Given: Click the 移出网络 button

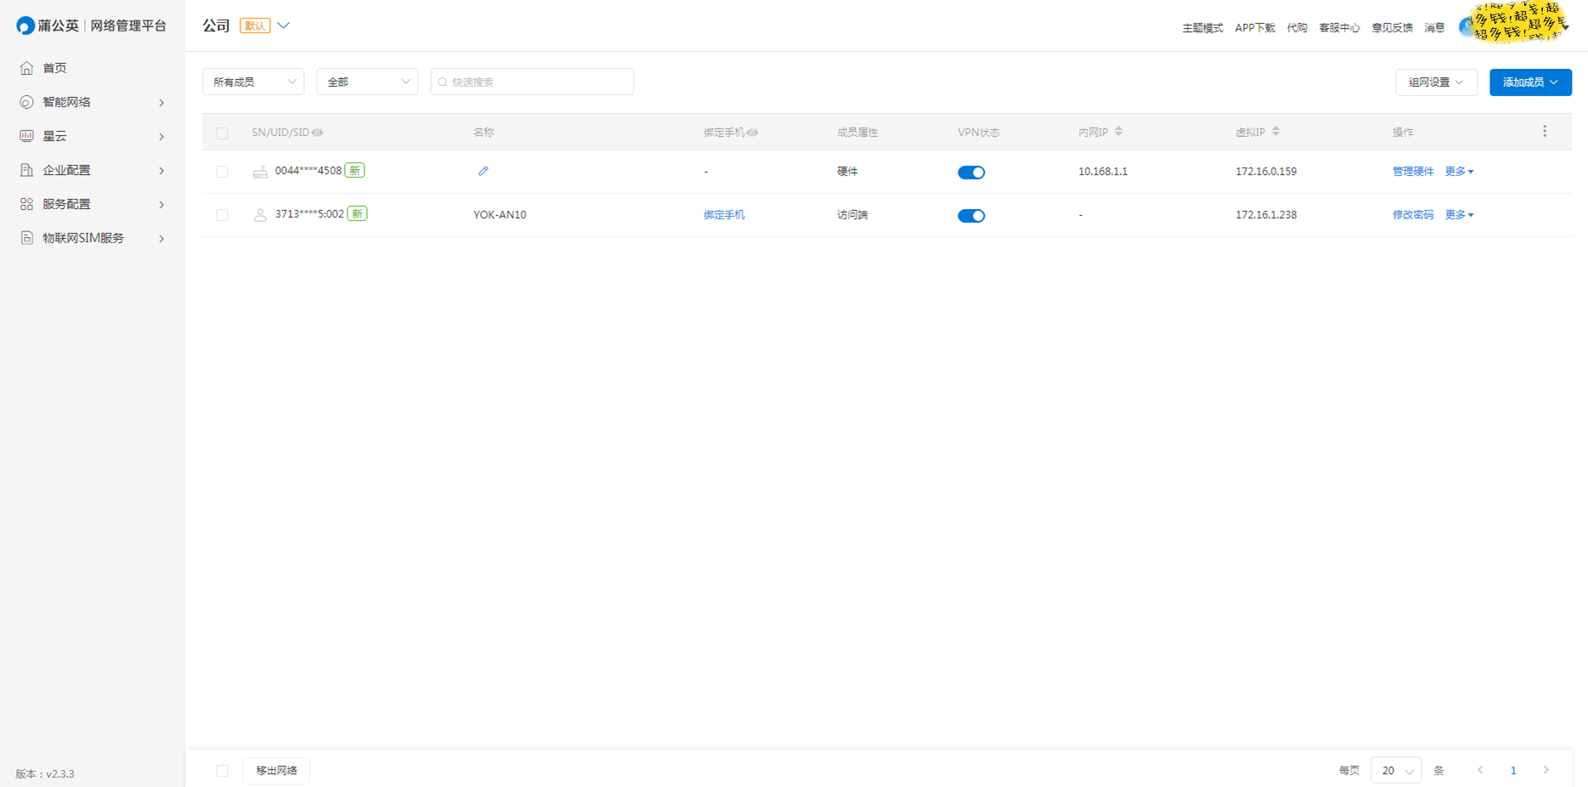Looking at the screenshot, I should (276, 771).
